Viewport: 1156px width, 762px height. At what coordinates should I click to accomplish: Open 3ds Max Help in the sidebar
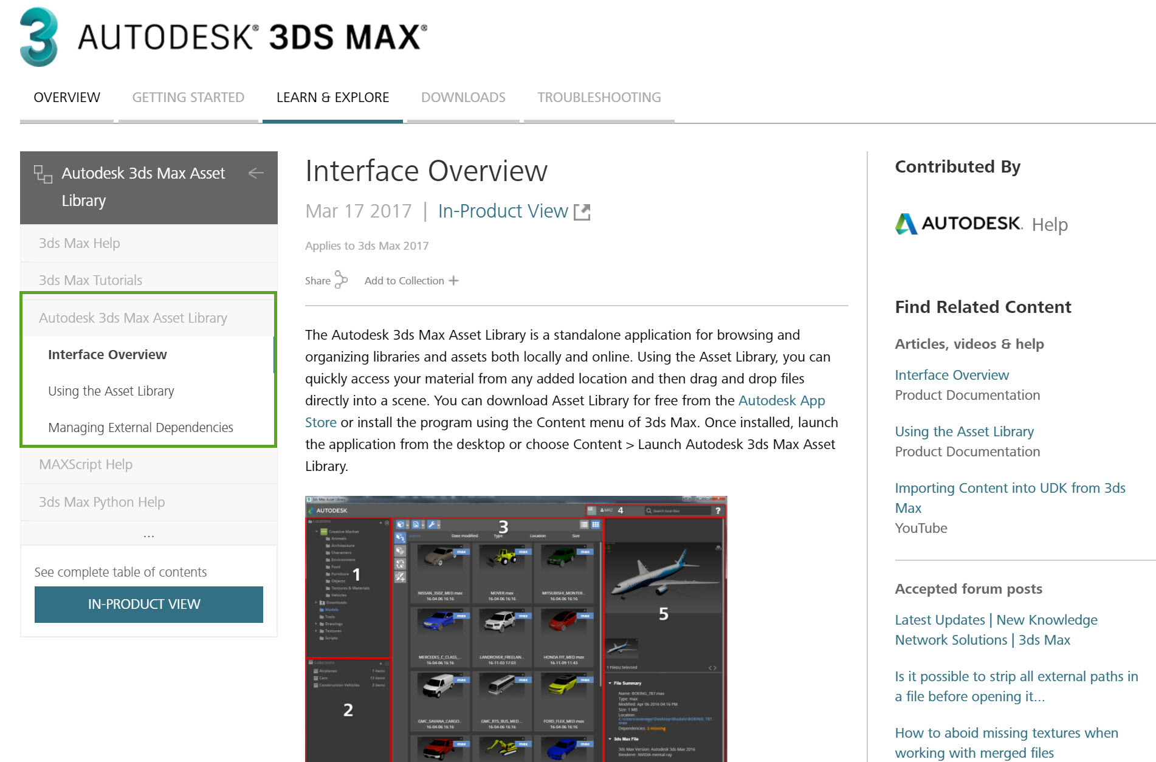click(x=149, y=243)
